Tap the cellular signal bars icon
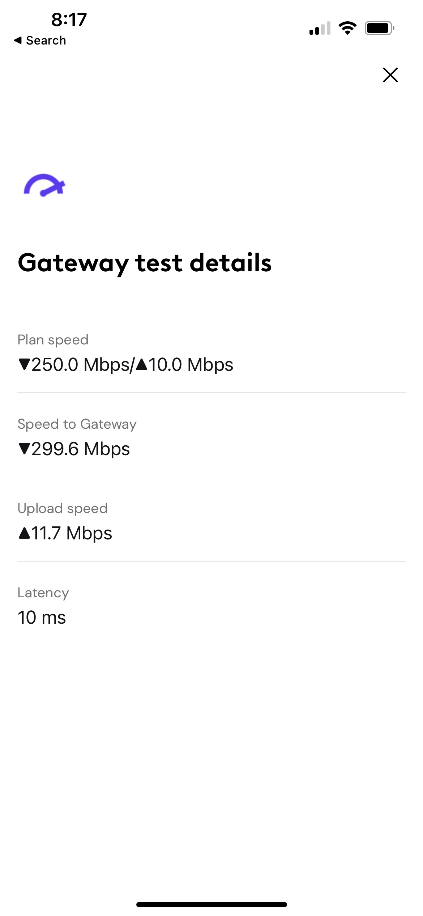 320,28
